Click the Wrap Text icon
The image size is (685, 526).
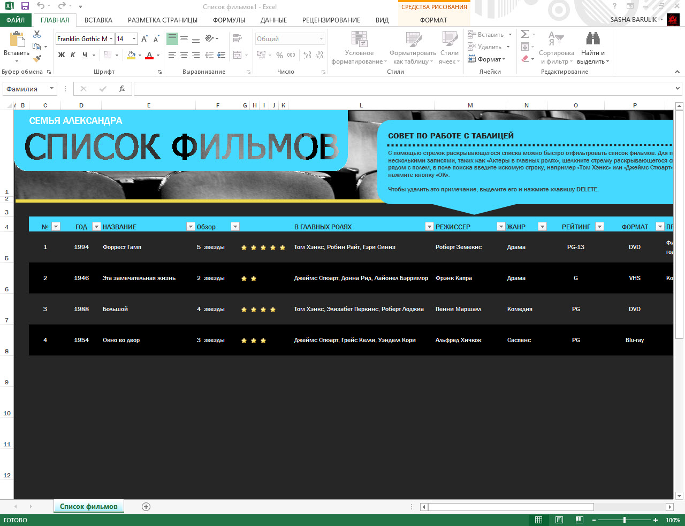click(237, 38)
